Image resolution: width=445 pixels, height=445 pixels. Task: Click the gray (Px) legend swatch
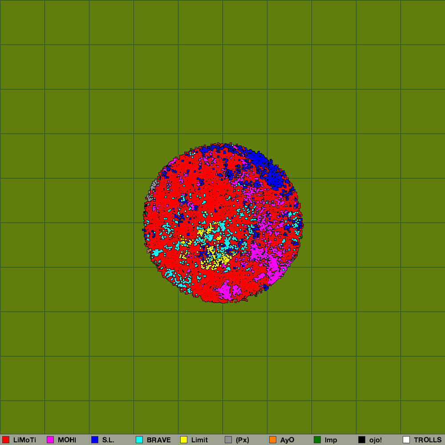click(x=228, y=440)
